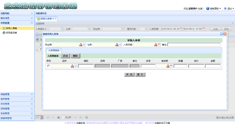Click the 有效期 column header
Screen dimensions: 235x124
pos(164,61)
